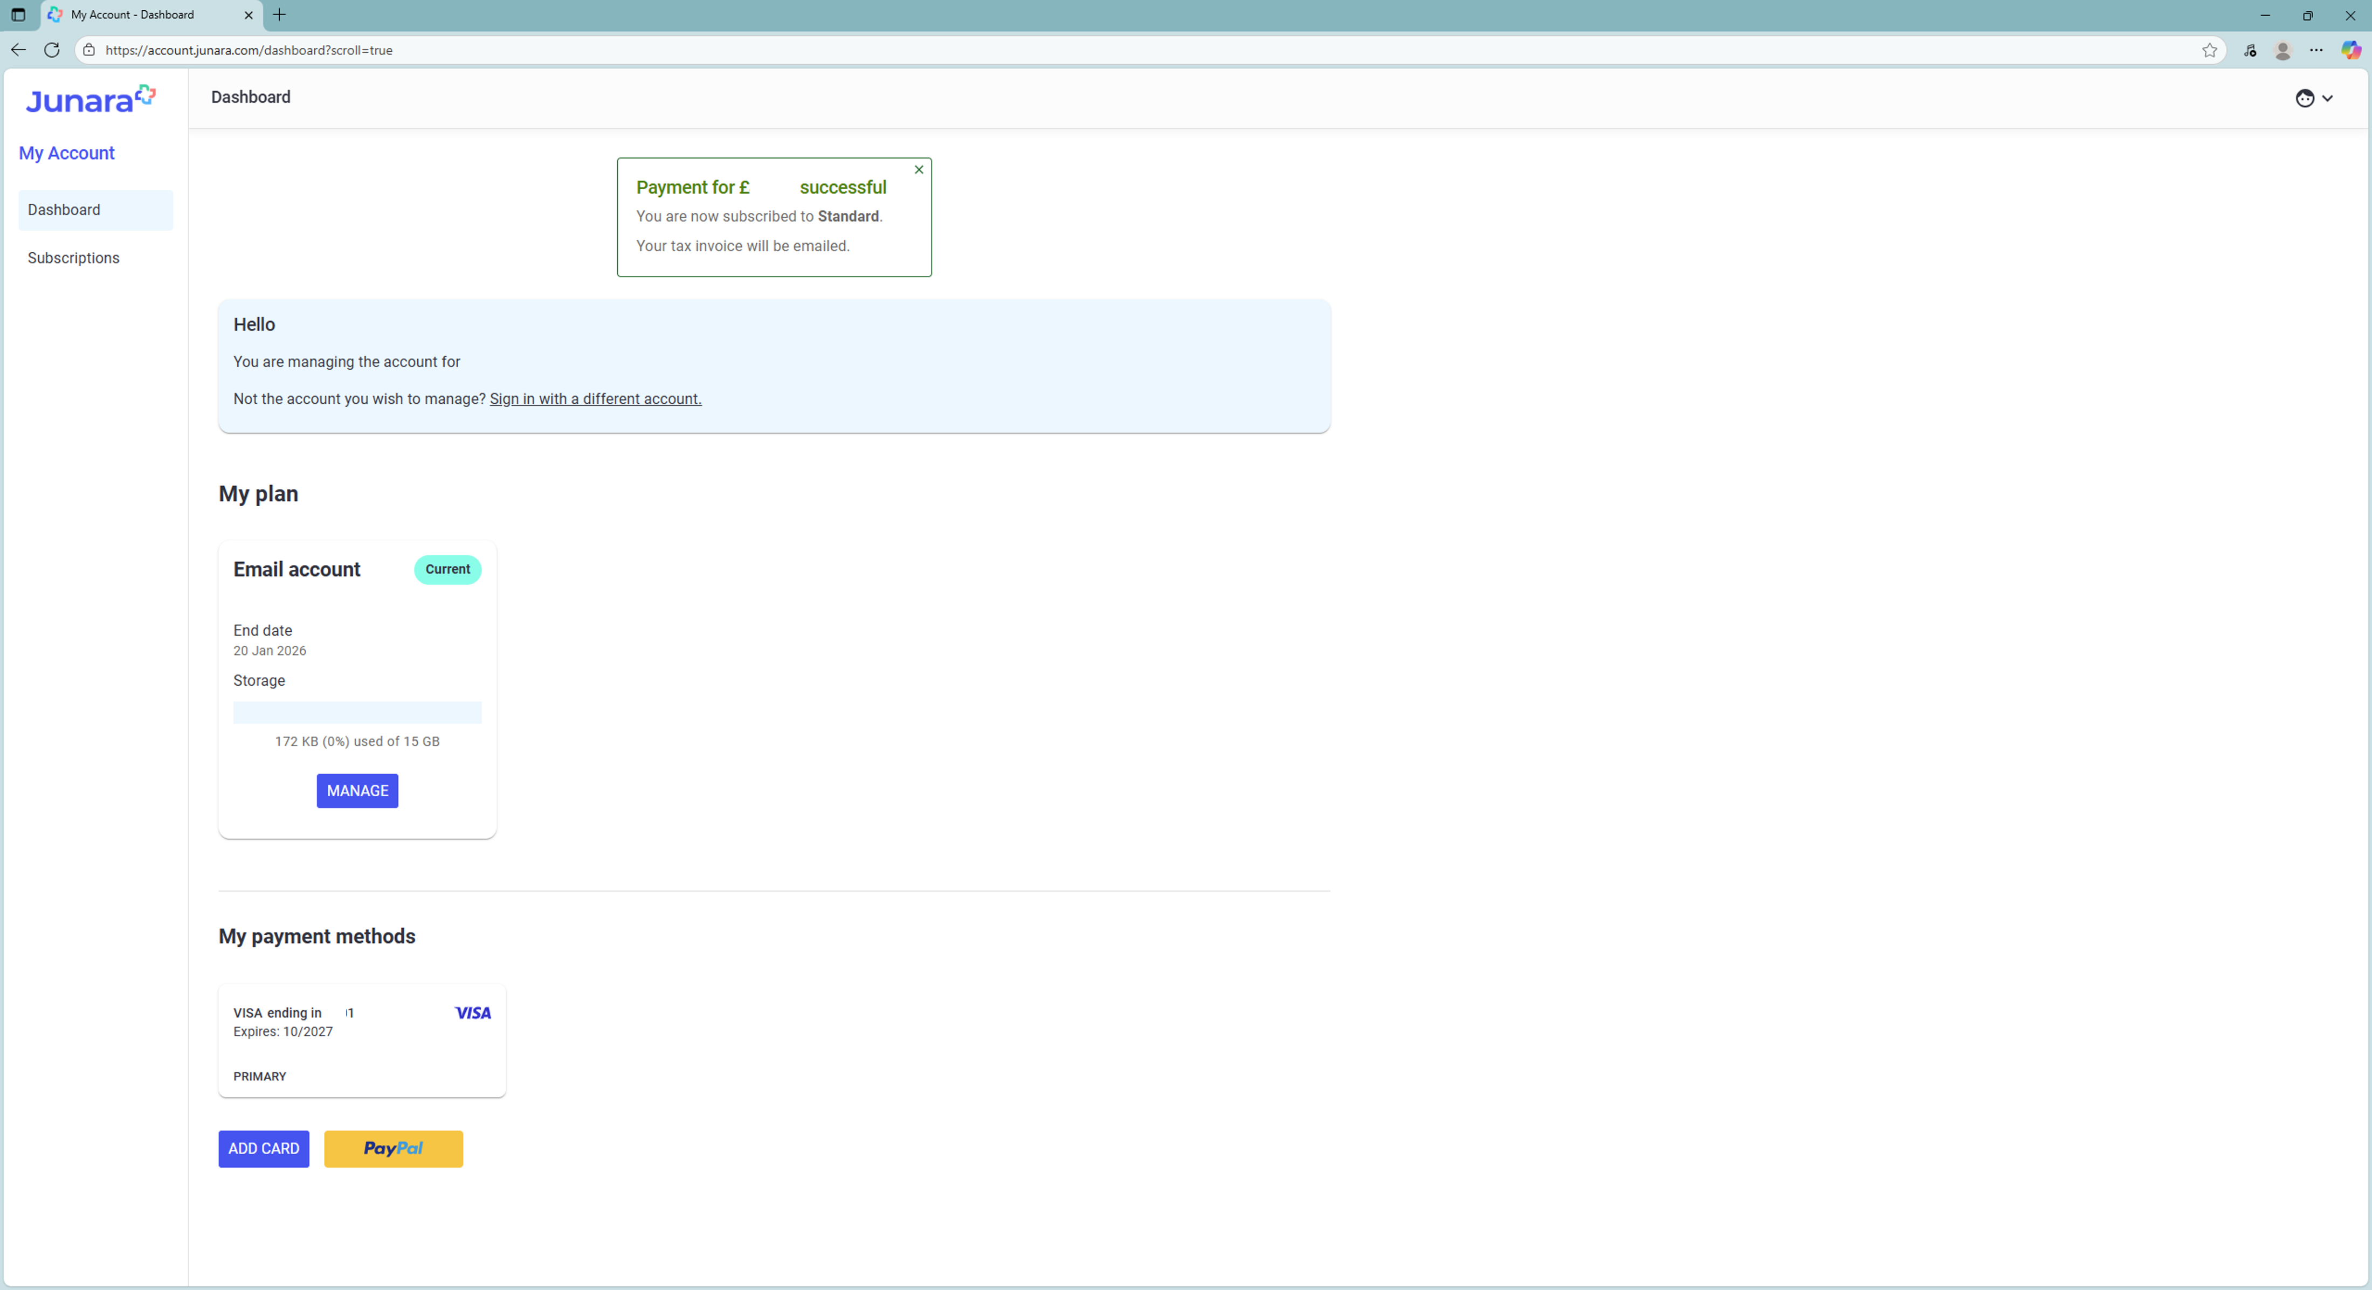Click the Junara logo

tap(90, 99)
